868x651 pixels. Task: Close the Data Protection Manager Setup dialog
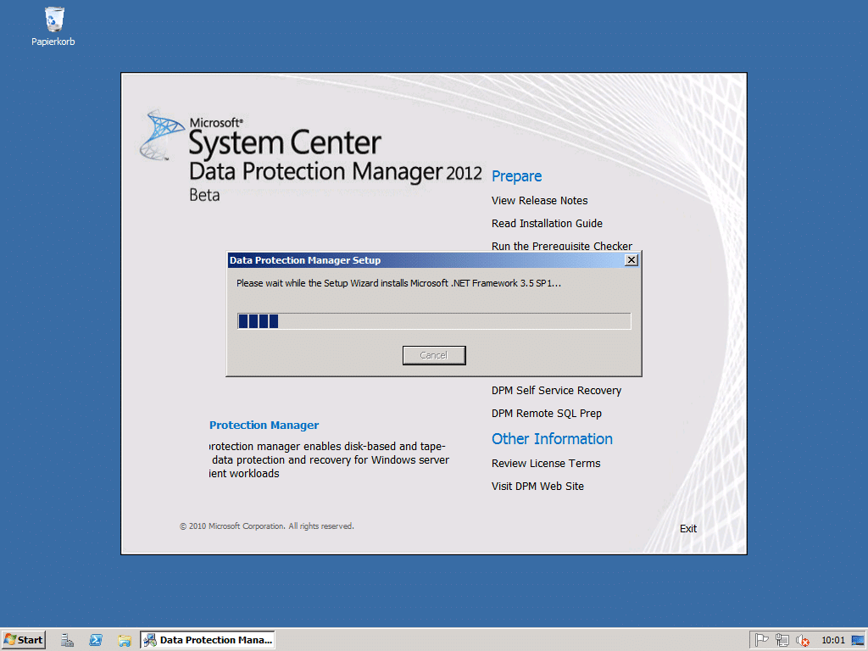click(x=631, y=260)
